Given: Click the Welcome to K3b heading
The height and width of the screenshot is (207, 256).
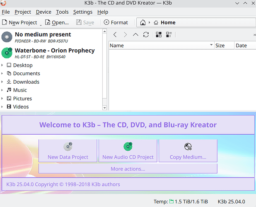Looking at the screenshot, I should coord(128,125).
